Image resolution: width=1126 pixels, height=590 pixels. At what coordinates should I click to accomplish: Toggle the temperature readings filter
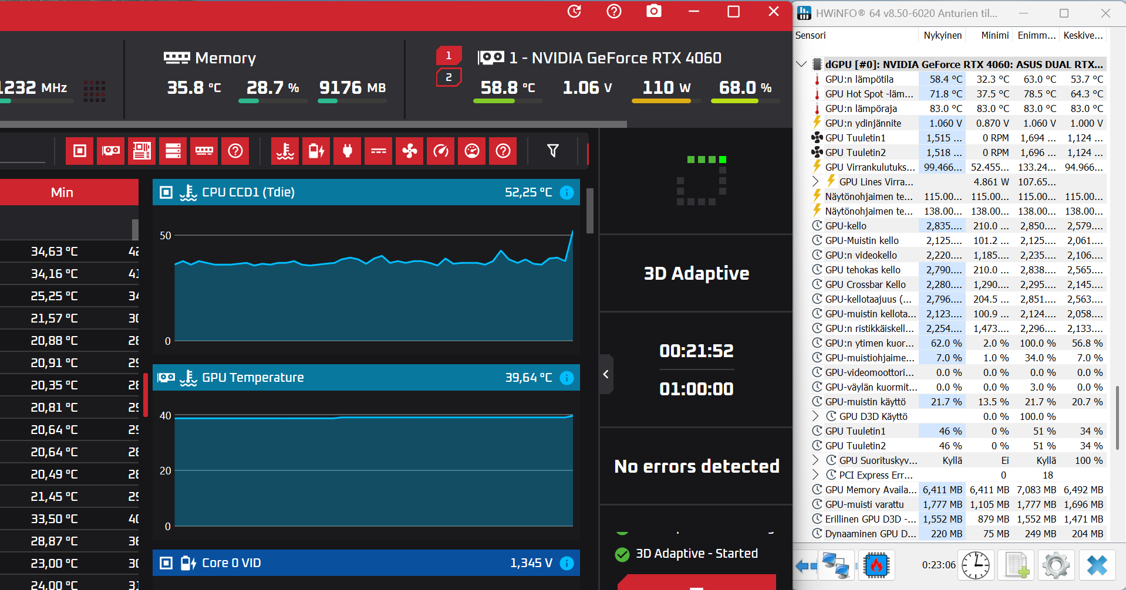pyautogui.click(x=285, y=151)
